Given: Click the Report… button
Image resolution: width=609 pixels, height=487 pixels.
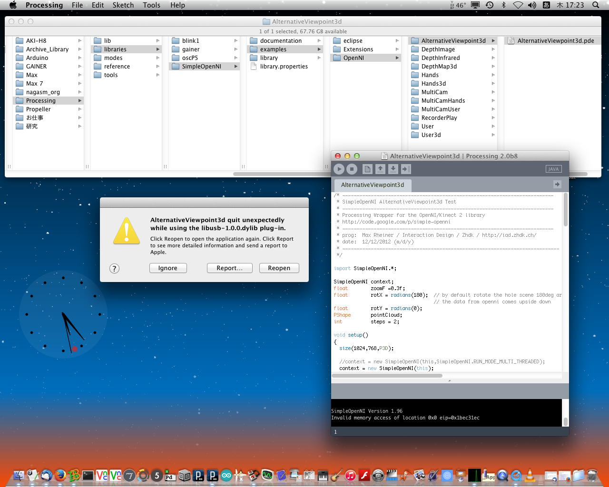Looking at the screenshot, I should point(229,268).
